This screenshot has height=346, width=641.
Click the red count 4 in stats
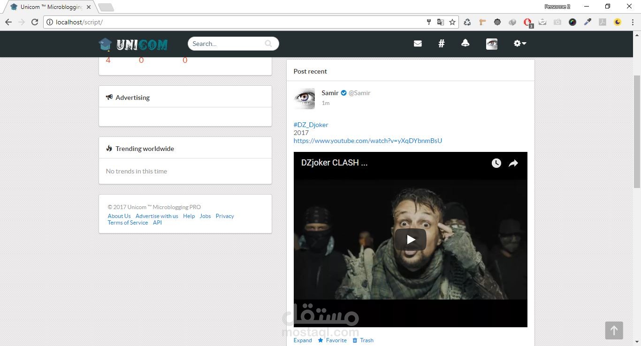tap(108, 60)
